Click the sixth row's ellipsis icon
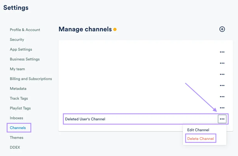 point(222,108)
